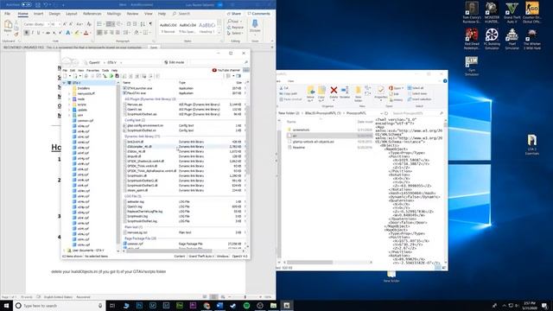Expand the update folder in OpenIV tree
This screenshot has width=553, height=311.
point(69,110)
